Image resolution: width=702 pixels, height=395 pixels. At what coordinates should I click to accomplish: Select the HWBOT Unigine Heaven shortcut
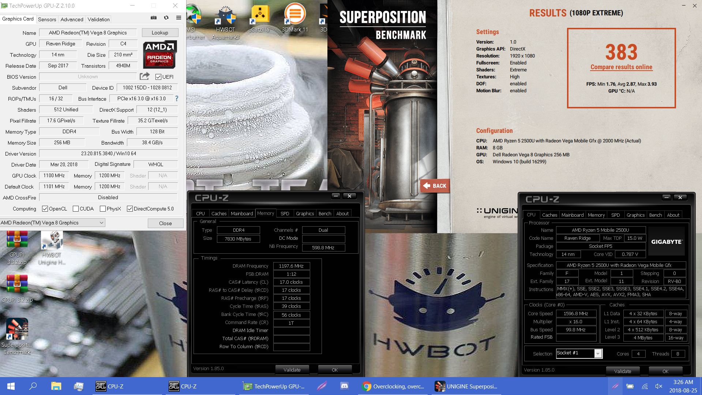(x=52, y=248)
